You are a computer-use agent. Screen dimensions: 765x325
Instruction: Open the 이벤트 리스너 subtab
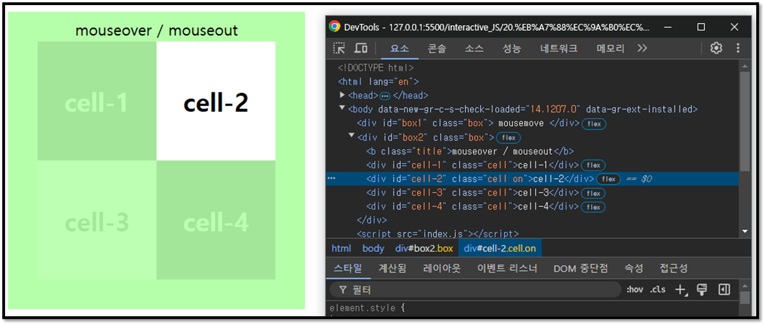507,268
